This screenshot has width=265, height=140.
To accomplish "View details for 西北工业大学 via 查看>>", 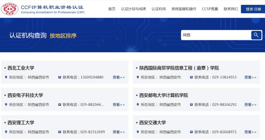I will point(118,77).
